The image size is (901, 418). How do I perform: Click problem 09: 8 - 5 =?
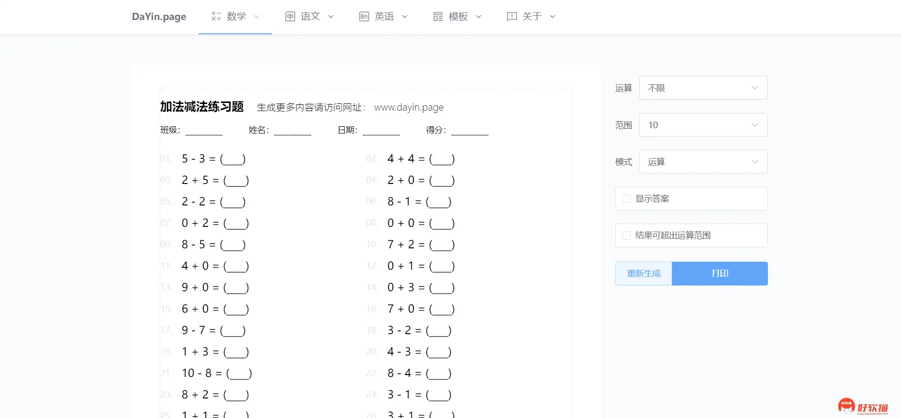coord(213,245)
